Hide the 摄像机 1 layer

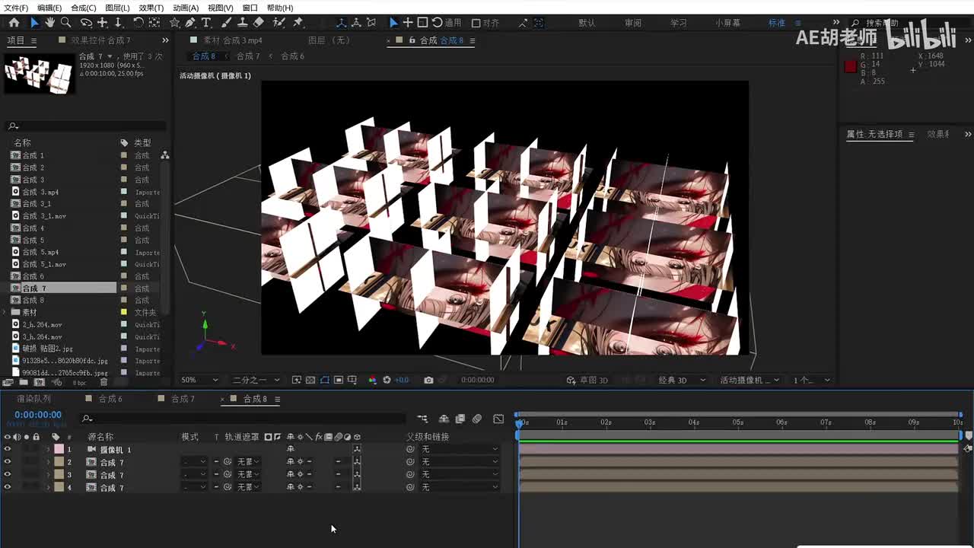[x=8, y=449]
